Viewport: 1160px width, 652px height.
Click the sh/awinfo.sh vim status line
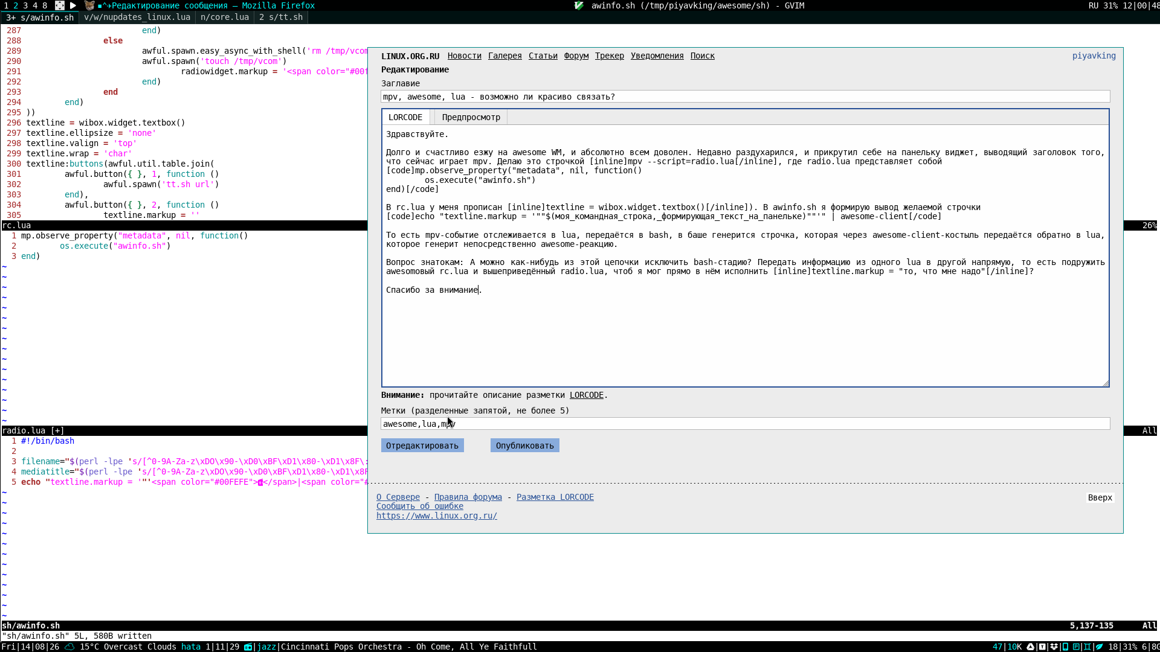tap(580, 625)
